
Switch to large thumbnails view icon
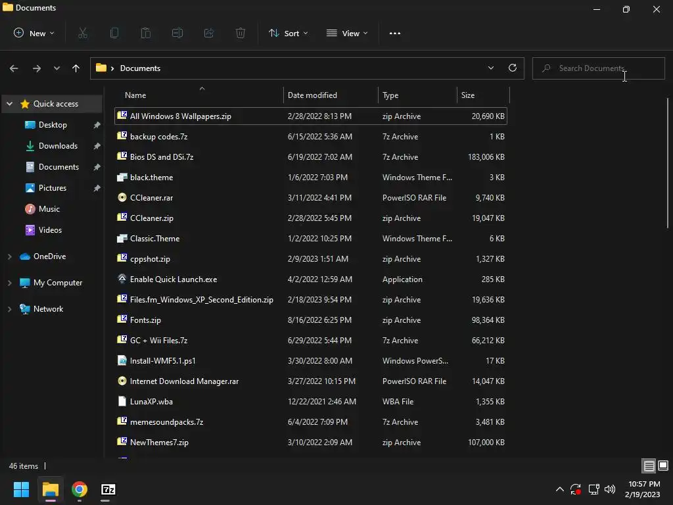click(x=663, y=466)
